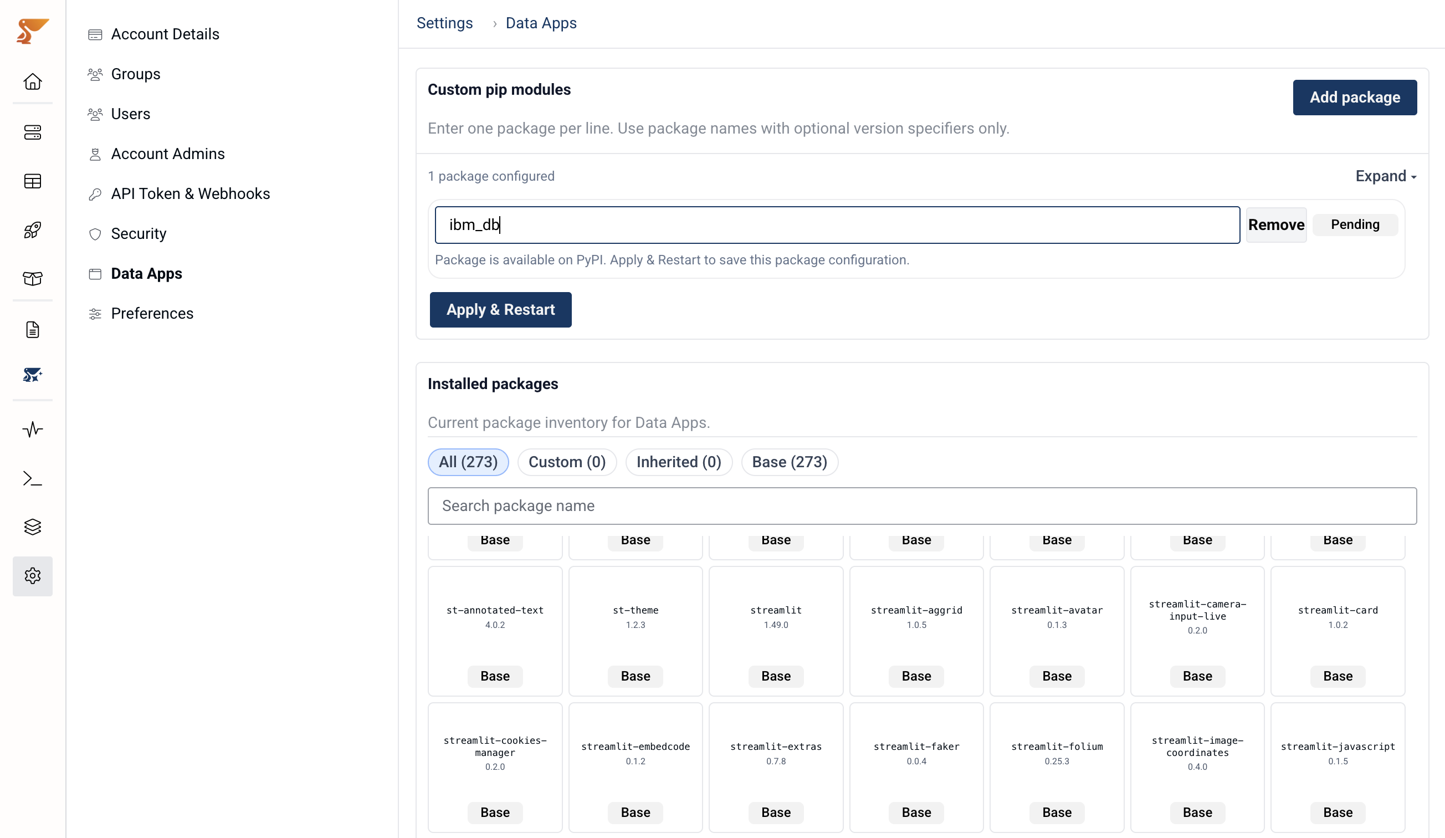1445x838 pixels.
Task: Click the key icon beside API Token
Action: (x=95, y=195)
